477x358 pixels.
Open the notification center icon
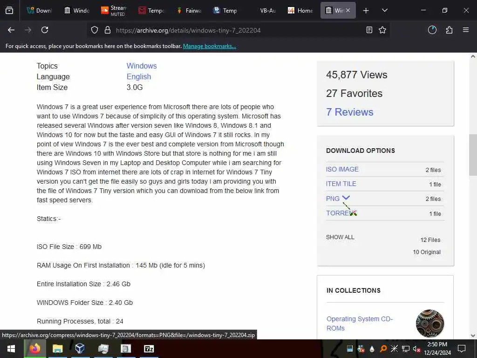(x=462, y=349)
